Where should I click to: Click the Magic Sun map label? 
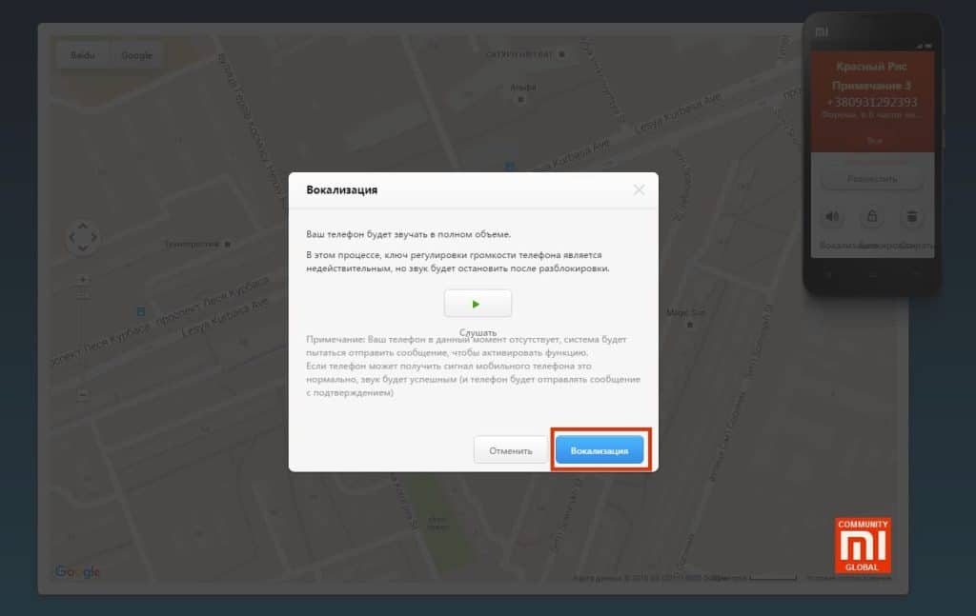683,311
